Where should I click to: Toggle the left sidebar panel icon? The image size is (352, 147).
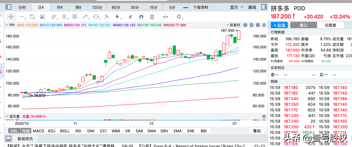(x=8, y=7)
